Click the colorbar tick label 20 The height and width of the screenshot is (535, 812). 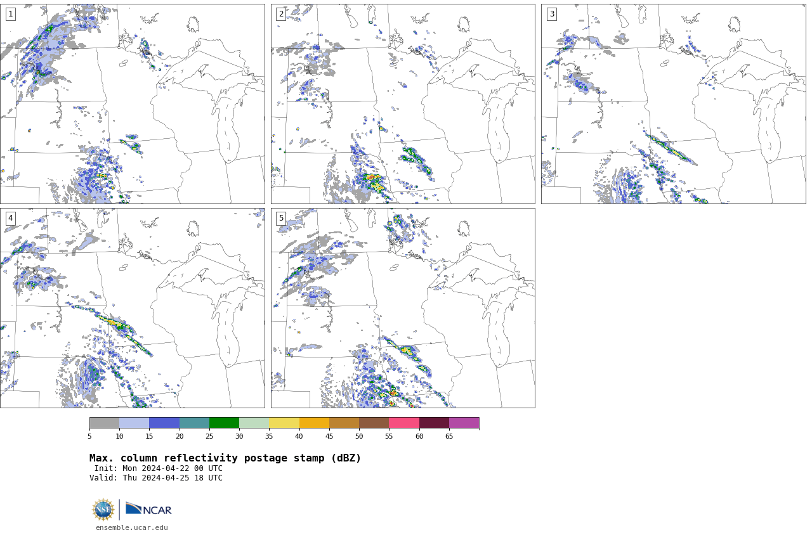[x=180, y=436]
